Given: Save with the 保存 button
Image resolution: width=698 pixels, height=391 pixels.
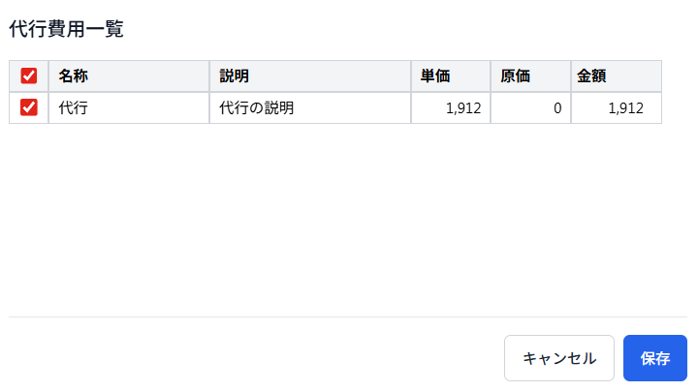Looking at the screenshot, I should click(x=655, y=358).
